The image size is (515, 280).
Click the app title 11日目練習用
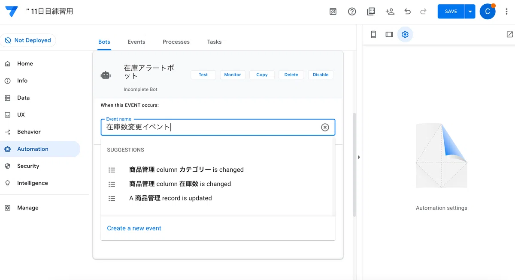52,12
